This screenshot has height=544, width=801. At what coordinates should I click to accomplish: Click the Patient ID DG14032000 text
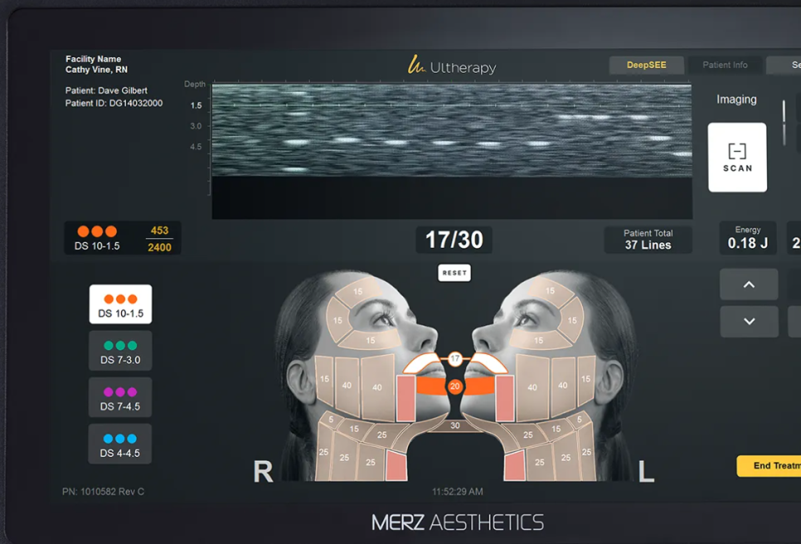point(114,103)
